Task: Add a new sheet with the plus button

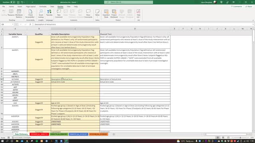Action: click(x=114, y=134)
